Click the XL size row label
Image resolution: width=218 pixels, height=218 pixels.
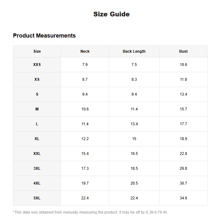pos(37,139)
